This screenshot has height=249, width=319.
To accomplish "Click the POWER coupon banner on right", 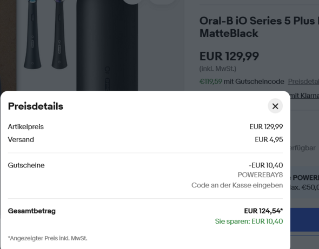I will [304, 182].
